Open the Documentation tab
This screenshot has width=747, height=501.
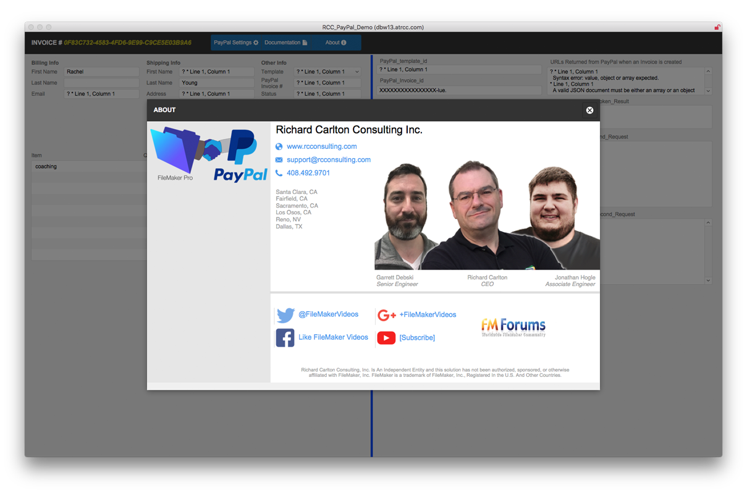coord(285,43)
